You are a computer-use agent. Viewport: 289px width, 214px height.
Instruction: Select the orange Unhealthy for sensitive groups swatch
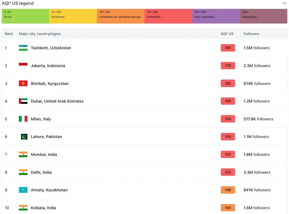pos(121,16)
